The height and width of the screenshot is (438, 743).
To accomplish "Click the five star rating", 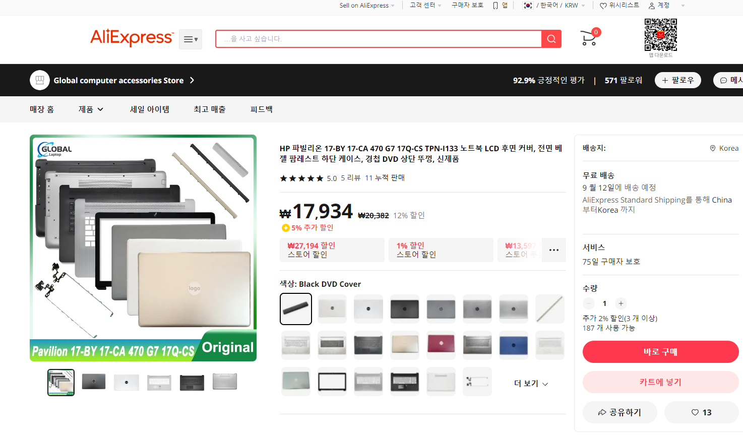I will coord(301,178).
